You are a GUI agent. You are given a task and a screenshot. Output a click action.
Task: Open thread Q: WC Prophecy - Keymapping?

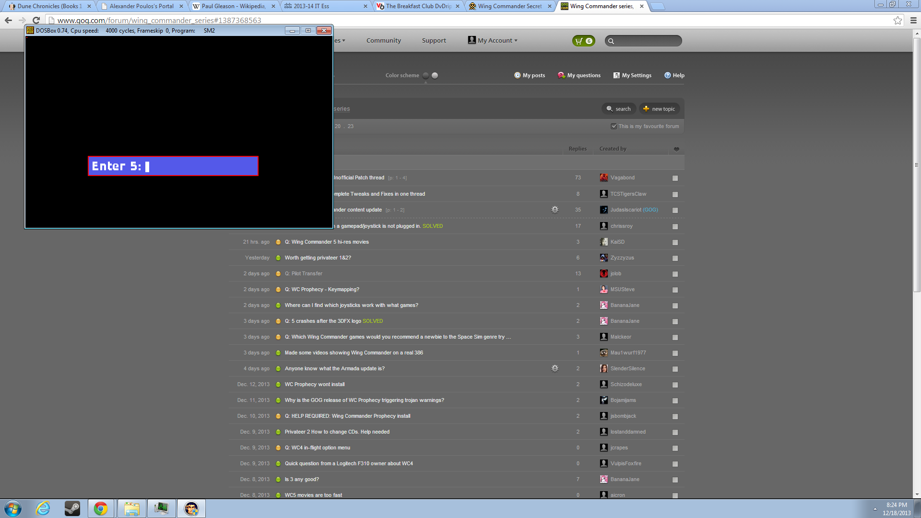tap(322, 289)
